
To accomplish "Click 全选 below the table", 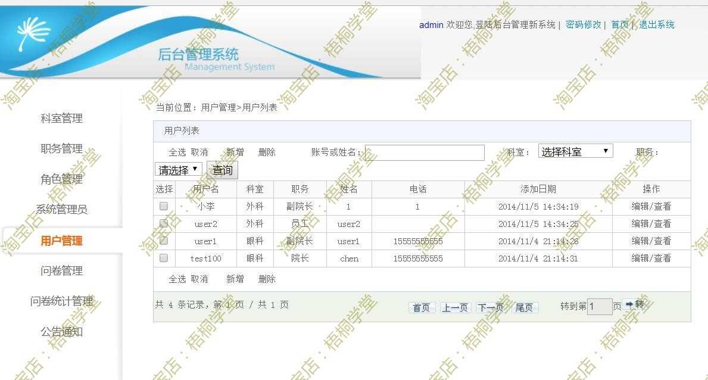I will [x=177, y=279].
